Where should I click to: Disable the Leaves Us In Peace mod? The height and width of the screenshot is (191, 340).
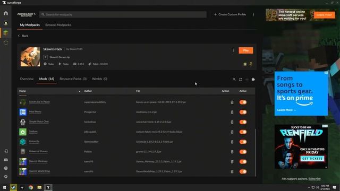(x=243, y=102)
